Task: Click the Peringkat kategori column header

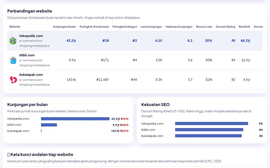Action: (124, 27)
